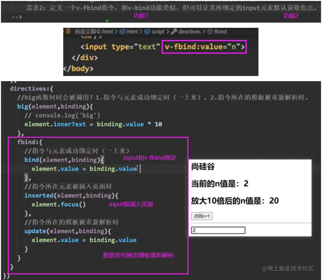Click the inserted(element,binding){ line
The width and height of the screenshot is (322, 280).
click(71, 195)
